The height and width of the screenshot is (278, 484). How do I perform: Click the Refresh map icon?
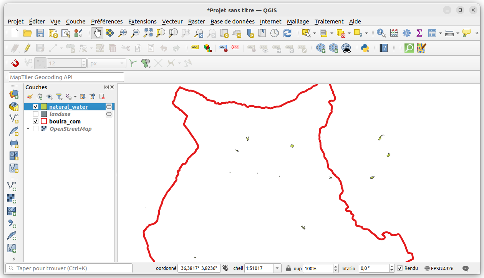[x=287, y=33]
